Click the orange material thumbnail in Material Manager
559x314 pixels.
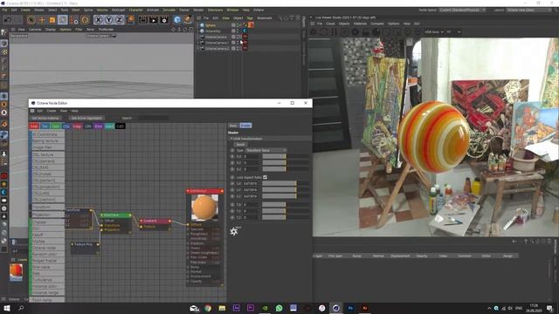click(16, 271)
